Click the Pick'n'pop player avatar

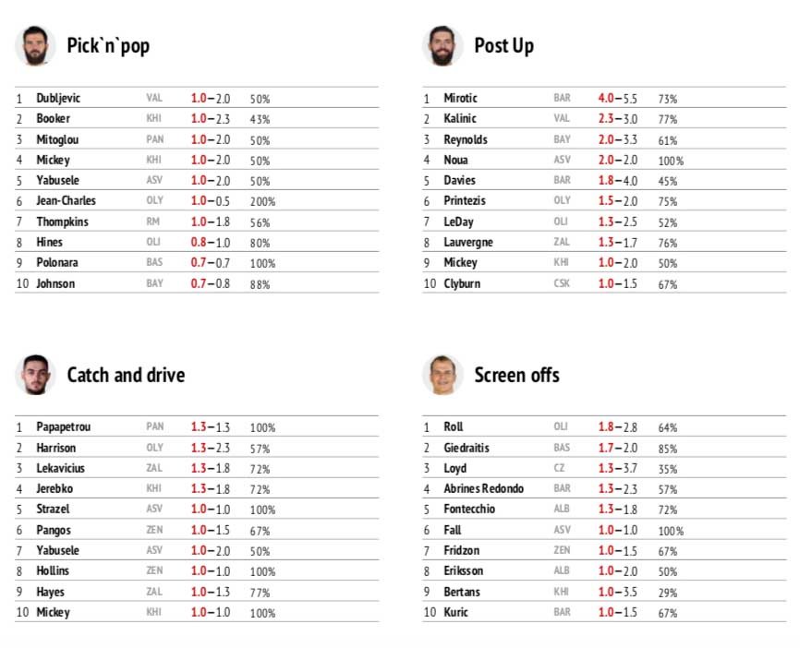[35, 45]
